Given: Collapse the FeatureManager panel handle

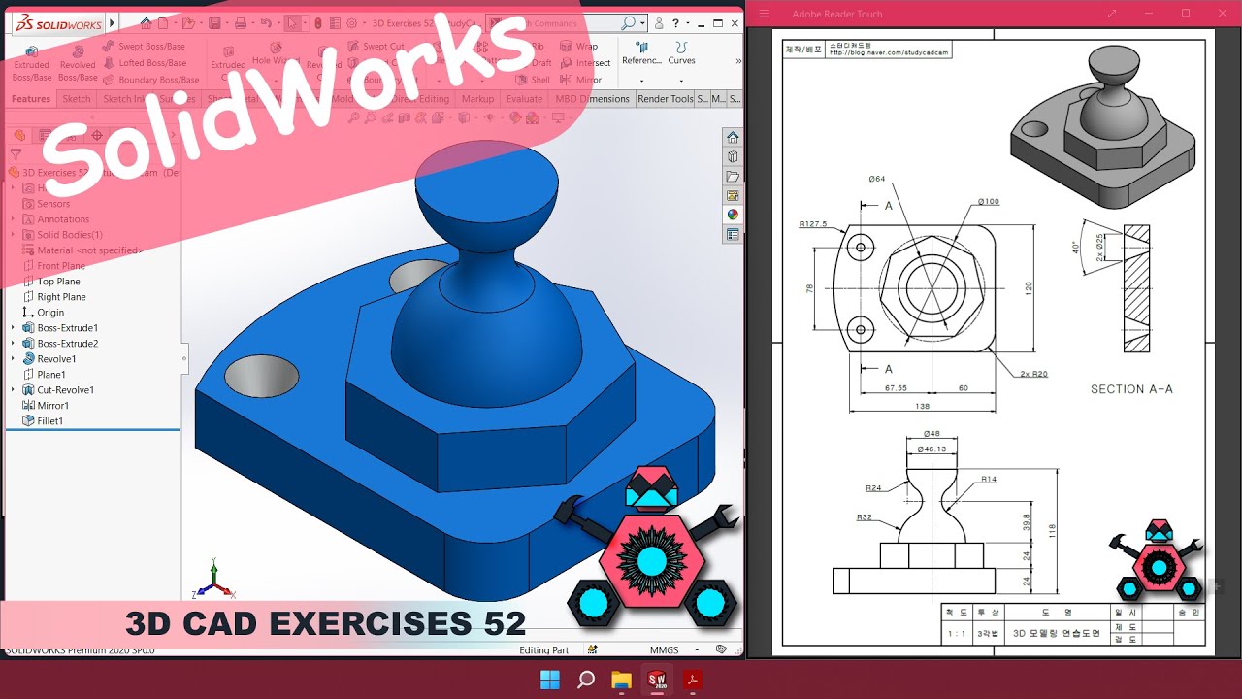Looking at the screenshot, I should click(184, 358).
